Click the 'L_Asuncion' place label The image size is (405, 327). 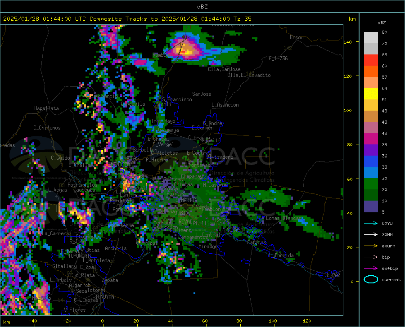[x=225, y=105]
